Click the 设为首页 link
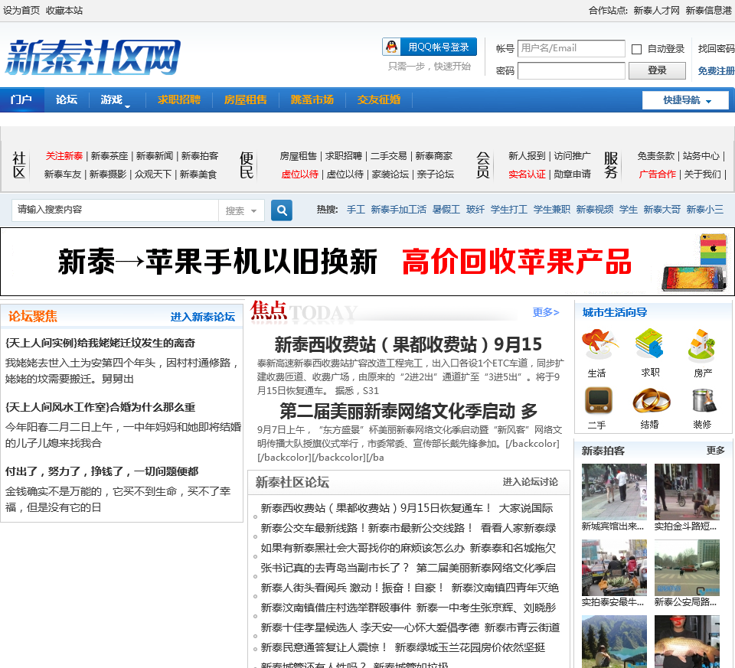 coord(21,10)
